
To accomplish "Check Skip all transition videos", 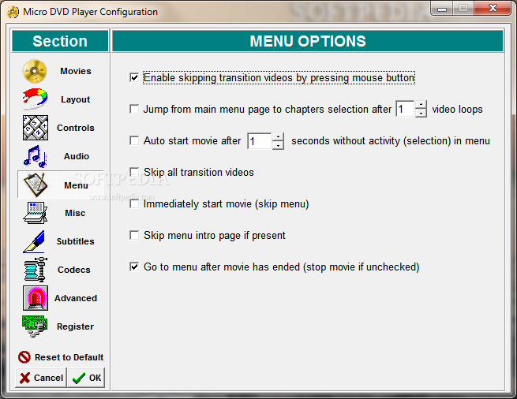I will (134, 172).
